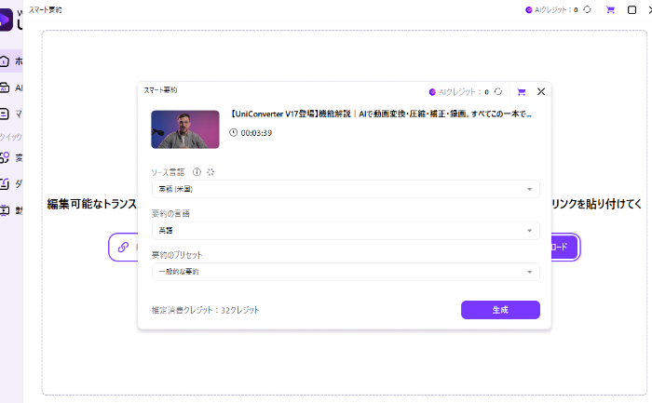652x403 pixels.
Task: Close the スマート要約 dialog
Action: point(540,91)
